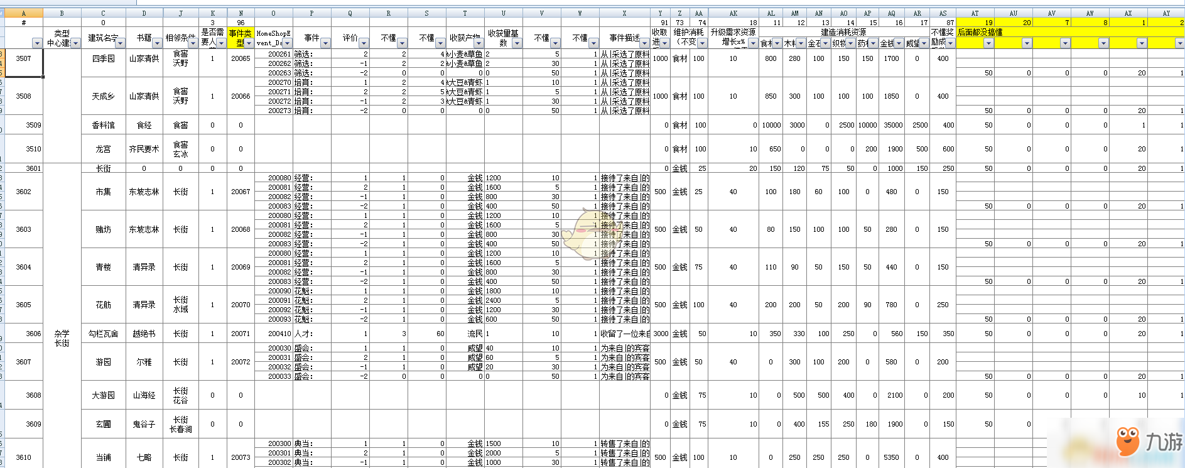The height and width of the screenshot is (468, 1185).
Task: Select the ID cell 3601
Action: (x=24, y=168)
